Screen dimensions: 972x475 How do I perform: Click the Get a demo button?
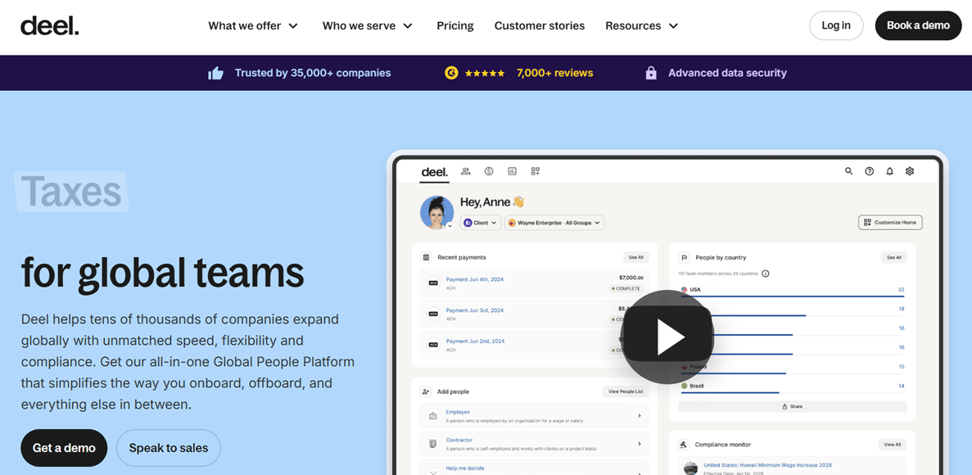pos(64,448)
